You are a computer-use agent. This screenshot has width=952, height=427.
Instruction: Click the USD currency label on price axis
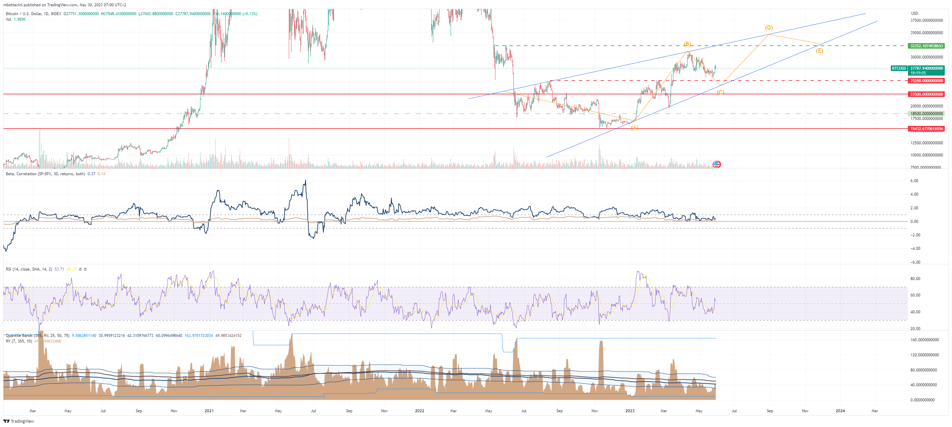pyautogui.click(x=914, y=13)
